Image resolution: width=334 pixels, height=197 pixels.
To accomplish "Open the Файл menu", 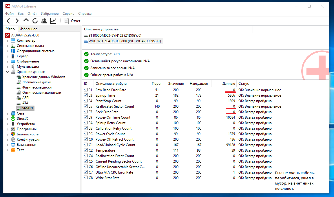I will click(x=9, y=14).
